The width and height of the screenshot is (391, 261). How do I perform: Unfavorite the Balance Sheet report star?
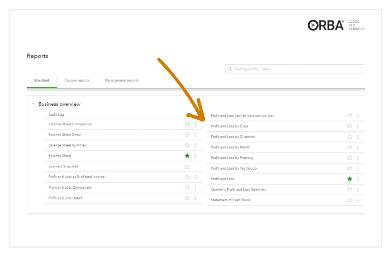point(187,156)
